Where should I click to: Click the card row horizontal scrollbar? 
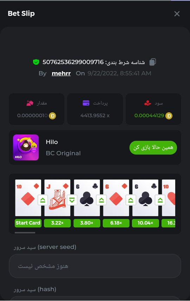pyautogui.click(x=25, y=233)
